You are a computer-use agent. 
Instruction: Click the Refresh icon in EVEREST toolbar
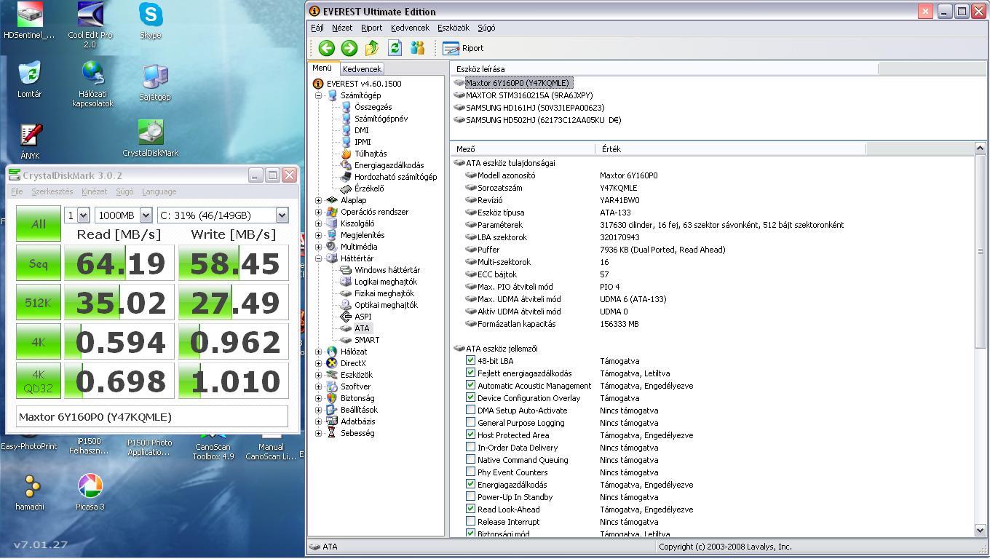(x=395, y=48)
